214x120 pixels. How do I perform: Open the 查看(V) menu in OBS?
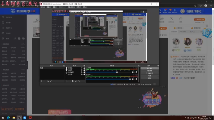coord(55,7)
